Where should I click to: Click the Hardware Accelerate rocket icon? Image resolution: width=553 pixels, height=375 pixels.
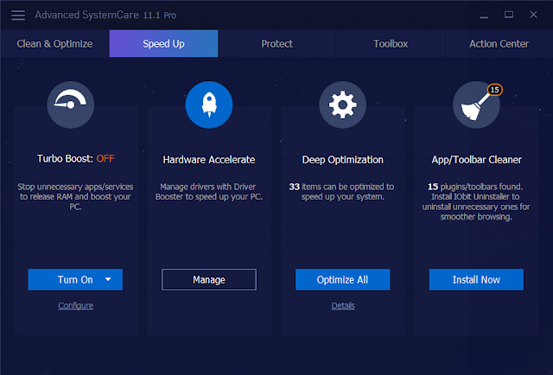(x=209, y=105)
